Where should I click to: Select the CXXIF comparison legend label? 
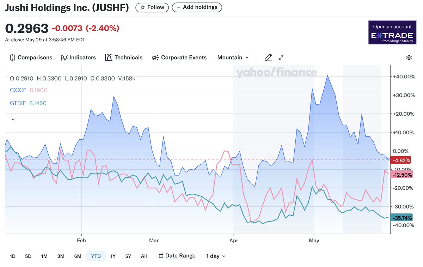point(18,90)
